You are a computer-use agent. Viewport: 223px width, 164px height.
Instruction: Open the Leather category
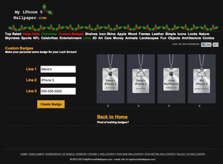[158, 34]
